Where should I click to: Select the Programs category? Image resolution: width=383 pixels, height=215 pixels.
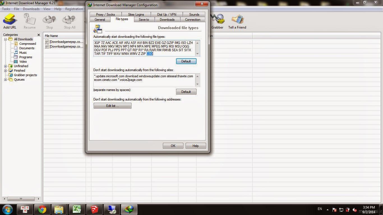point(26,57)
